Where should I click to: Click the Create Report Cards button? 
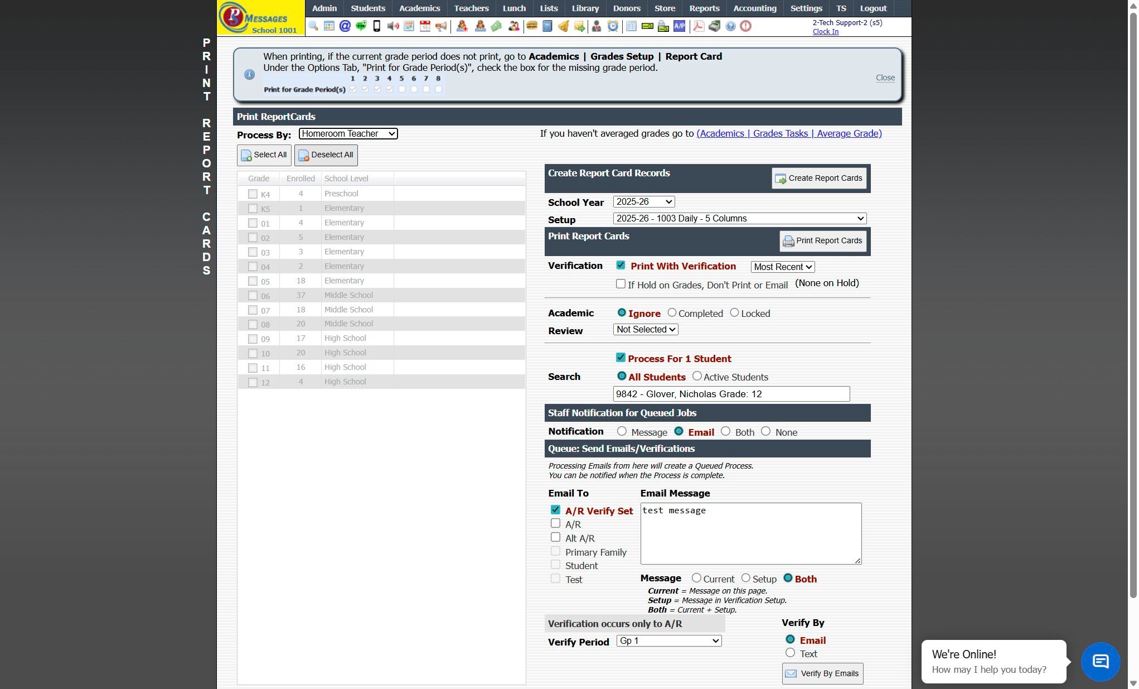point(818,179)
